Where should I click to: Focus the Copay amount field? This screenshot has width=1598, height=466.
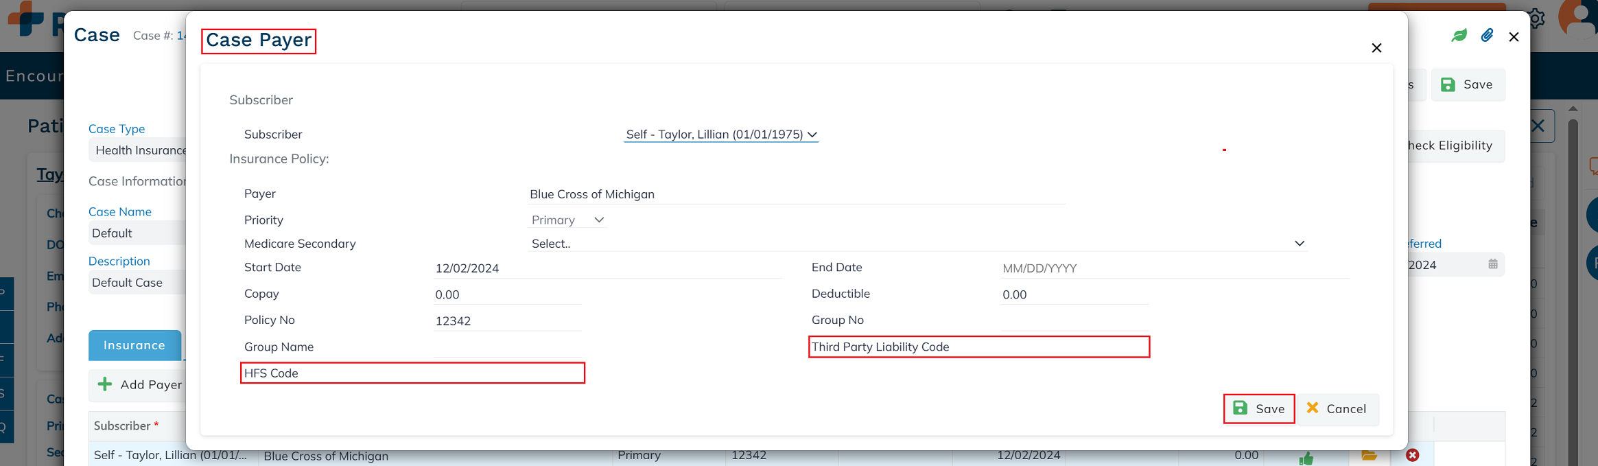[x=507, y=295]
